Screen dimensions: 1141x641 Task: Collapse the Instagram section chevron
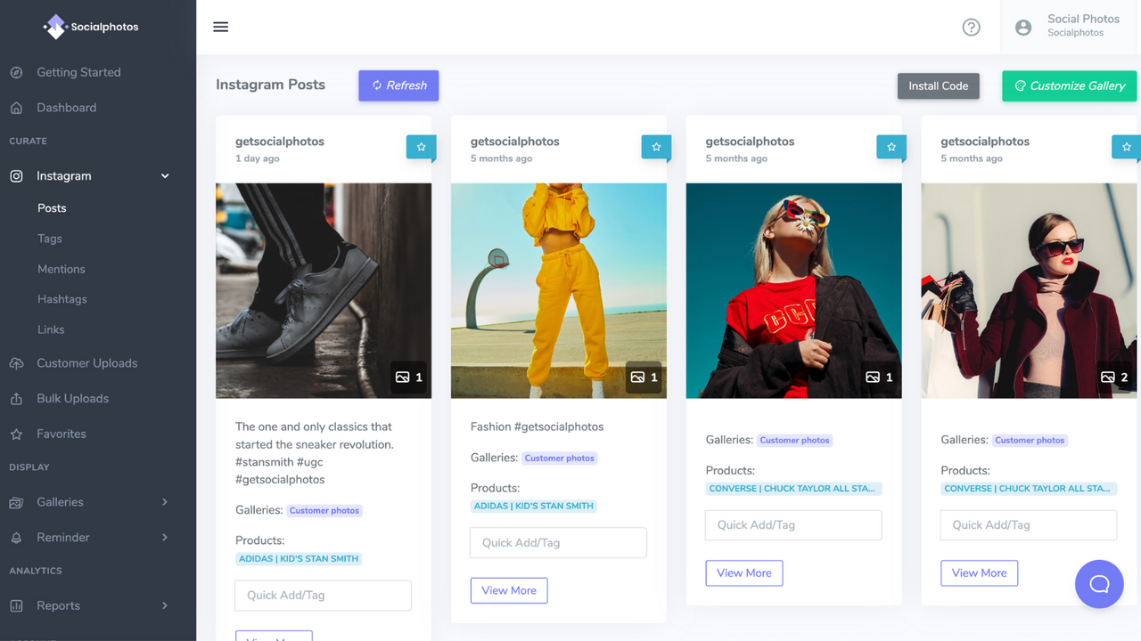tap(164, 175)
